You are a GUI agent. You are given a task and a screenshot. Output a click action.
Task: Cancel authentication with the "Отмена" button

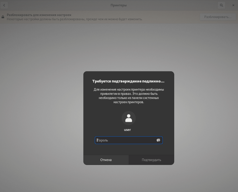pos(106,160)
